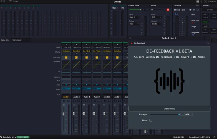
Task: Adjust the Strength slider handle
Action: (x=179, y=114)
